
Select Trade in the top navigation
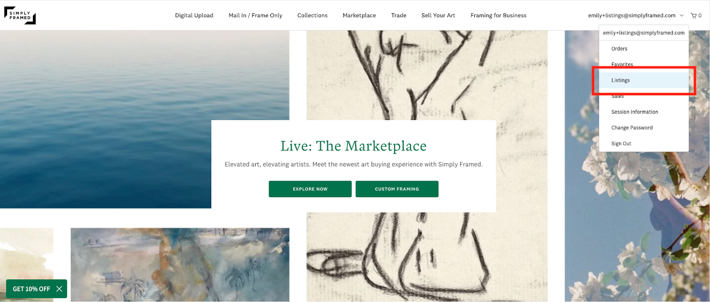click(x=398, y=15)
